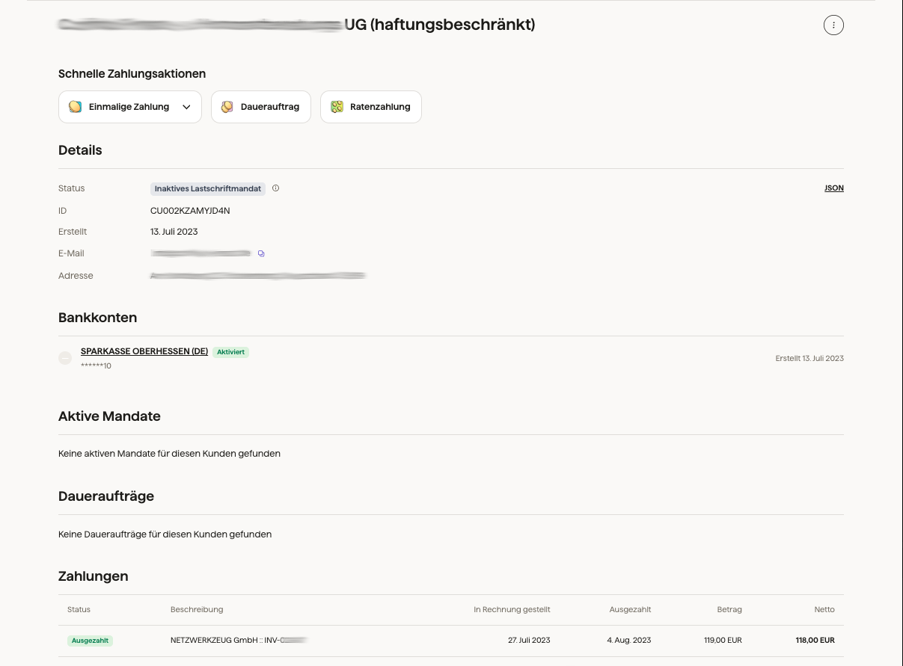Screen dimensions: 903x666
Task: Click the Betrag column header
Action: [x=729, y=610]
